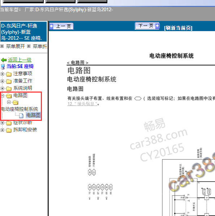
Task: Click the 注意事项 folder icon
Action: click(x=9, y=74)
